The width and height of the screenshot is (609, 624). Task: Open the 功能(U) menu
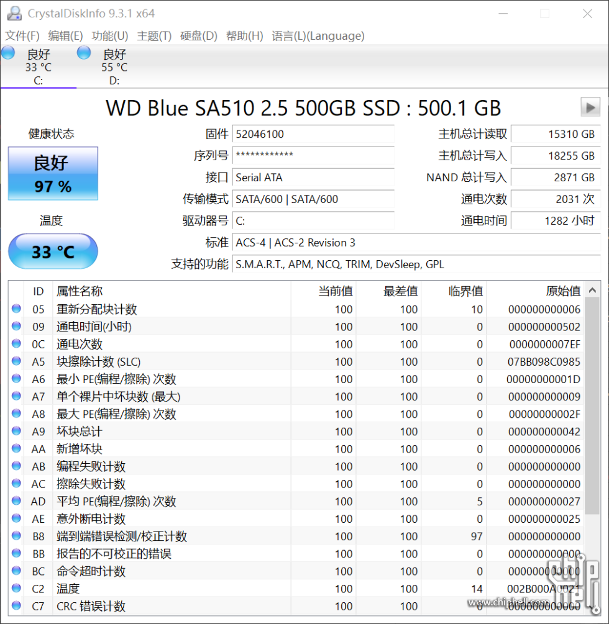(x=109, y=36)
